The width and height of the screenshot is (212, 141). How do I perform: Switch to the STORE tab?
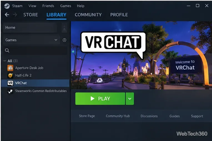(x=31, y=15)
